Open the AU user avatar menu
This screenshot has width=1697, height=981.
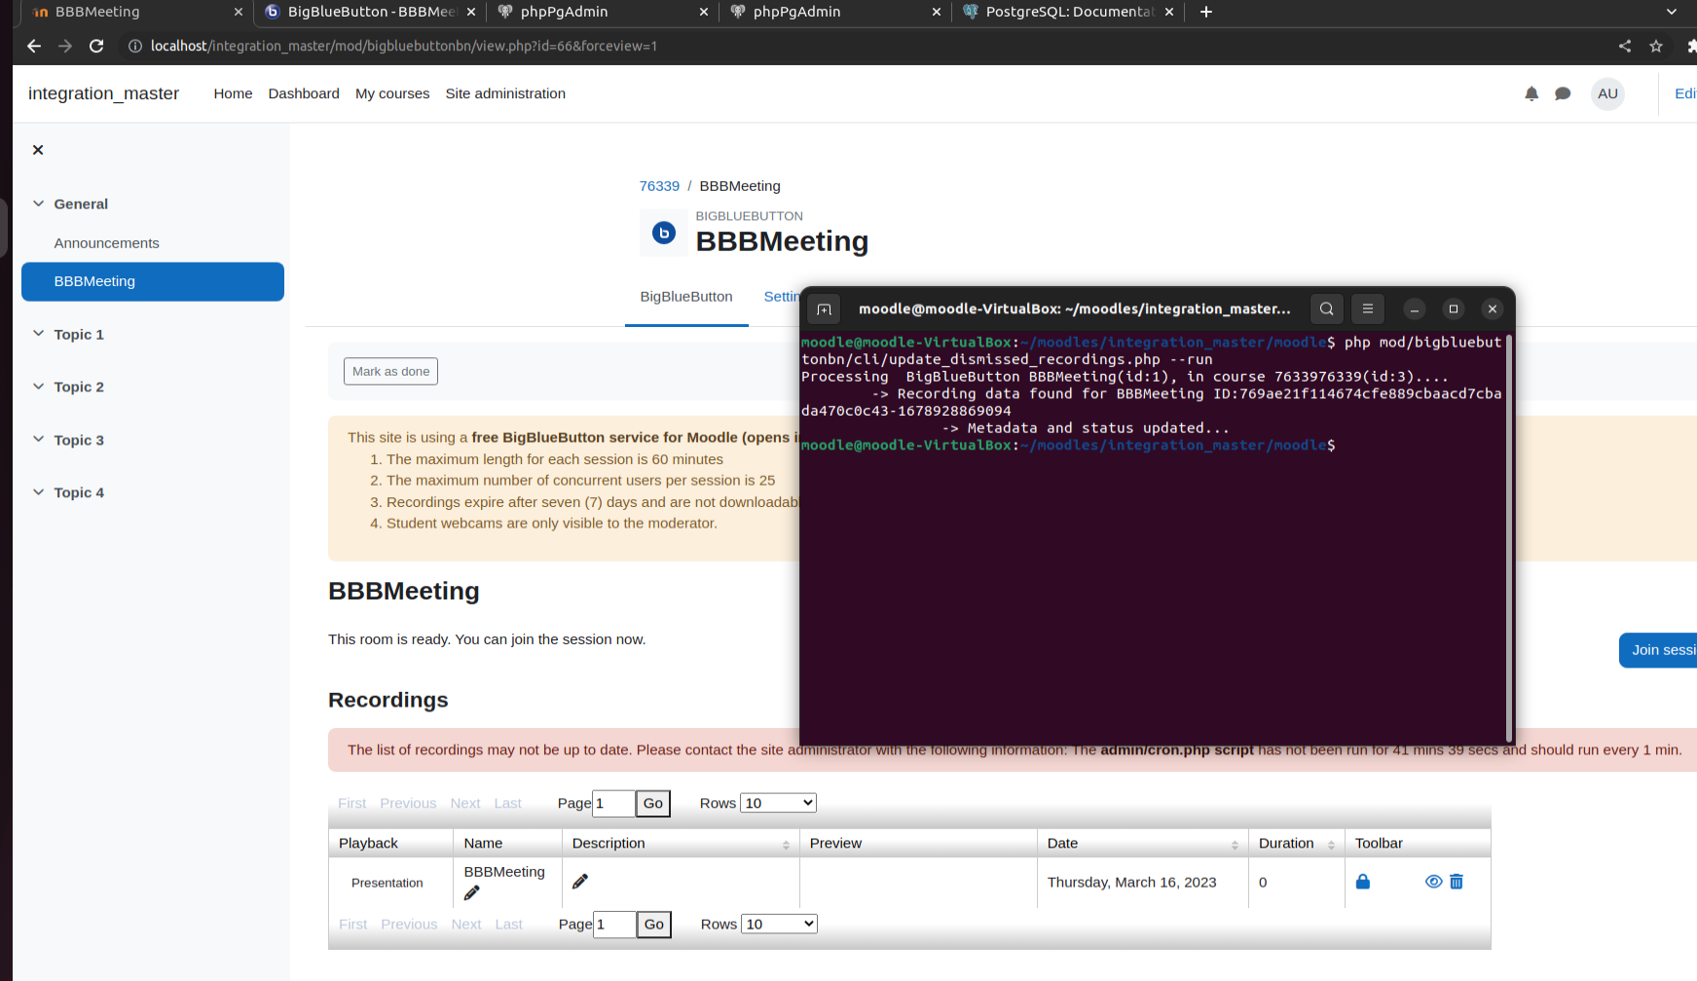[x=1607, y=93]
